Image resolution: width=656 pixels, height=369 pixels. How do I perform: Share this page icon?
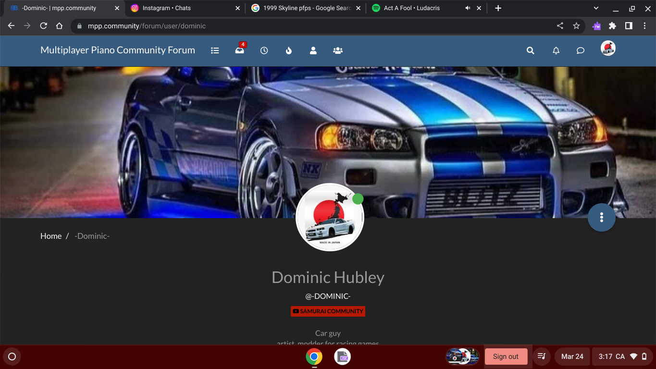point(560,26)
